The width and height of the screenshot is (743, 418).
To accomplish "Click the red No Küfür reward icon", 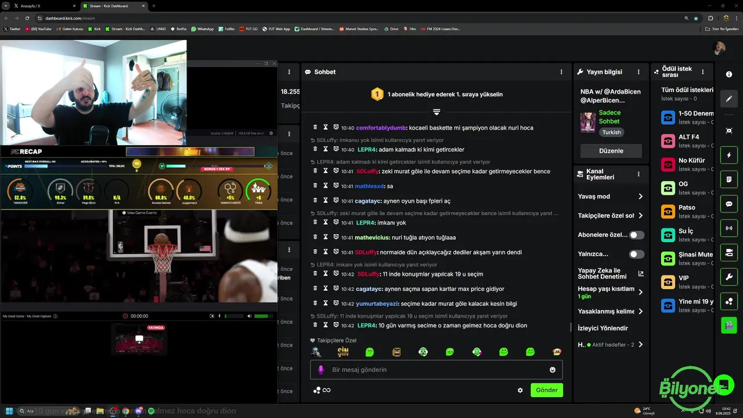I will [668, 164].
